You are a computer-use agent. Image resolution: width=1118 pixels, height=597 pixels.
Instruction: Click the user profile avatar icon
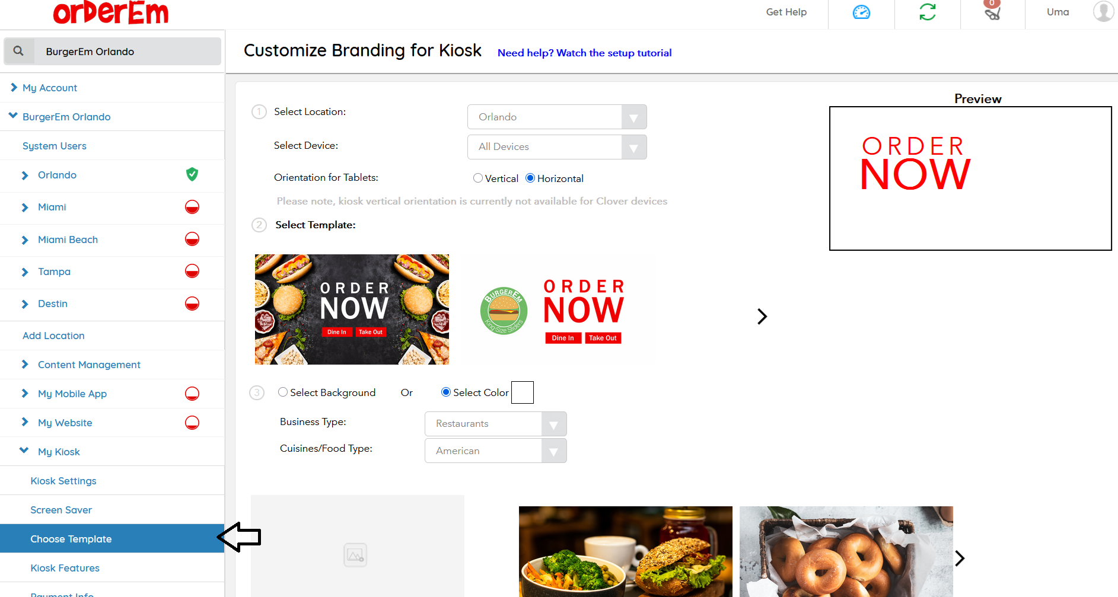pos(1103,11)
